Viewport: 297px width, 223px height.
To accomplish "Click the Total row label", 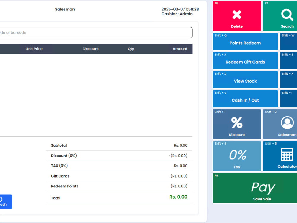I will click(x=56, y=198).
